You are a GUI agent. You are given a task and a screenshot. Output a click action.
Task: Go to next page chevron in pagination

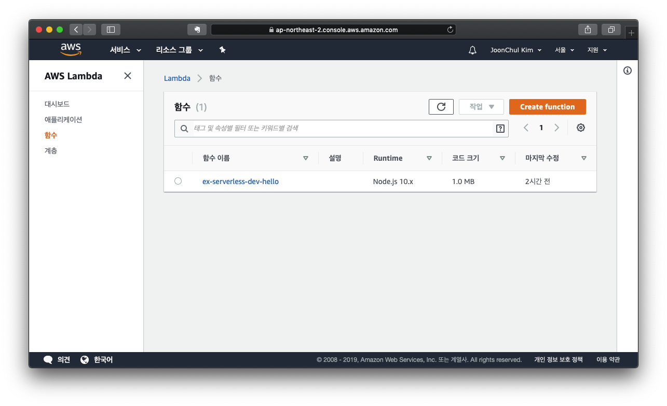(x=557, y=128)
